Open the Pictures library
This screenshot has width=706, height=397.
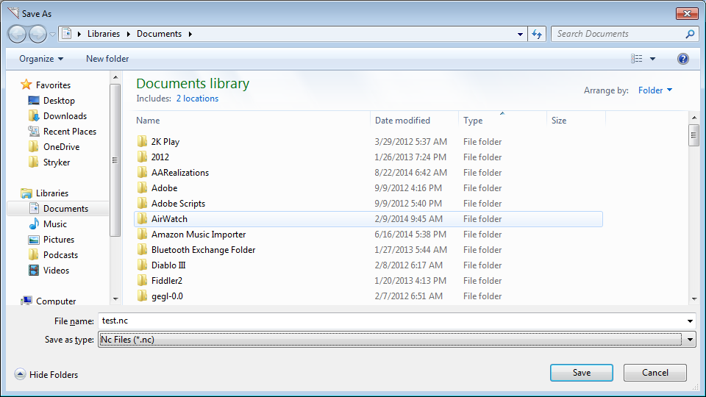tap(59, 240)
